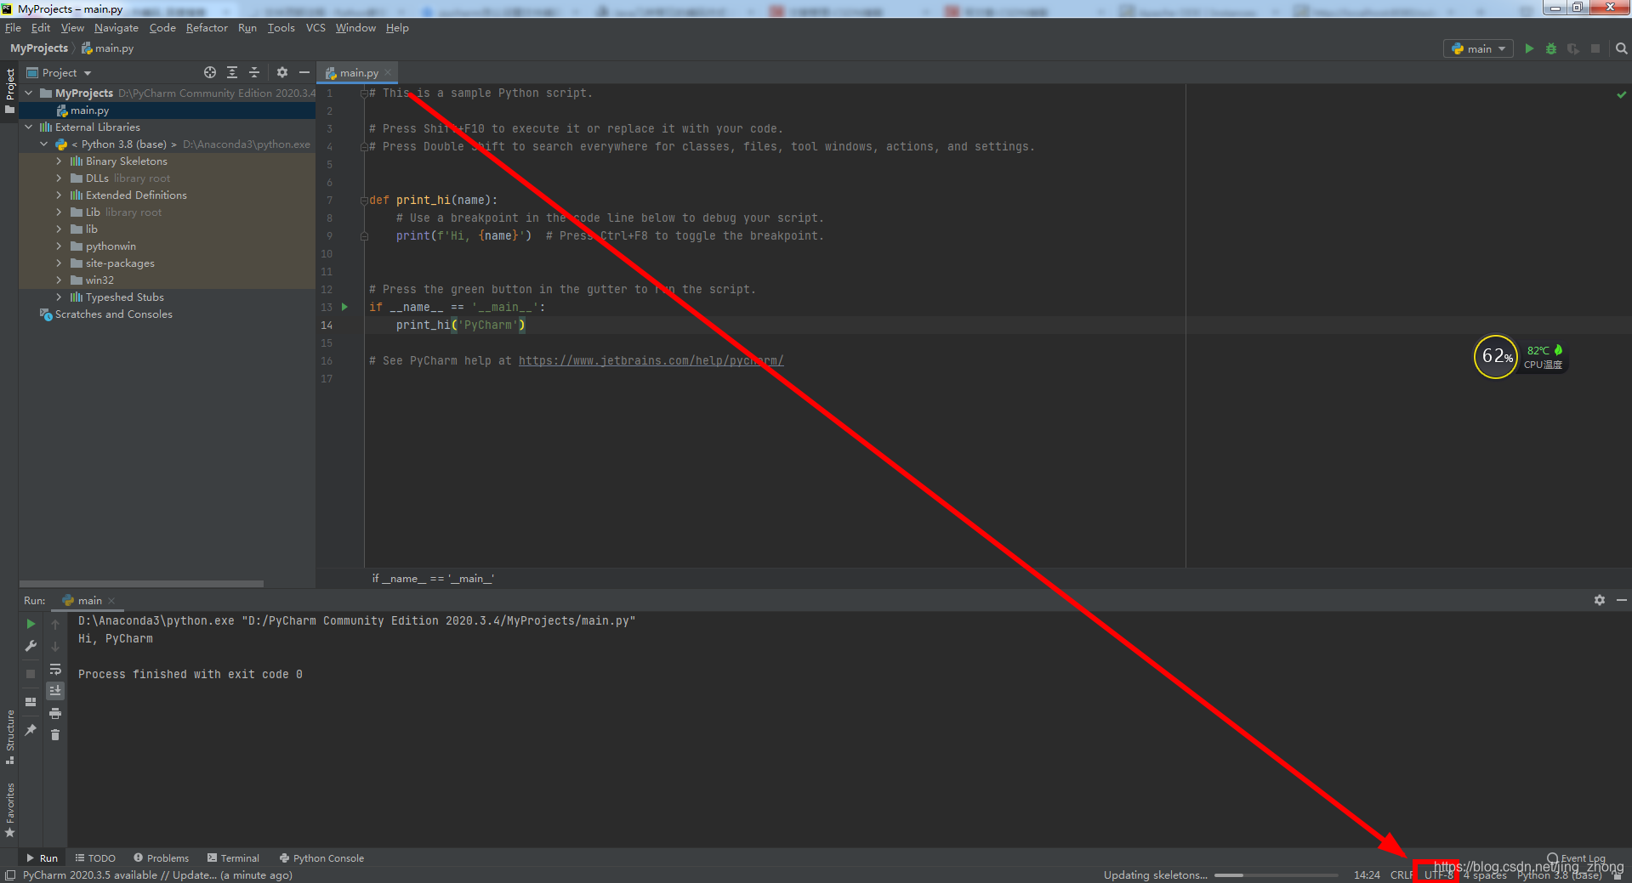Open the Refactor menu
Viewport: 1632px width, 883px height.
[207, 28]
